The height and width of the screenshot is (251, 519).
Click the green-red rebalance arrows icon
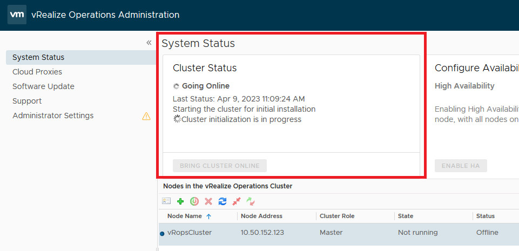[x=251, y=201]
